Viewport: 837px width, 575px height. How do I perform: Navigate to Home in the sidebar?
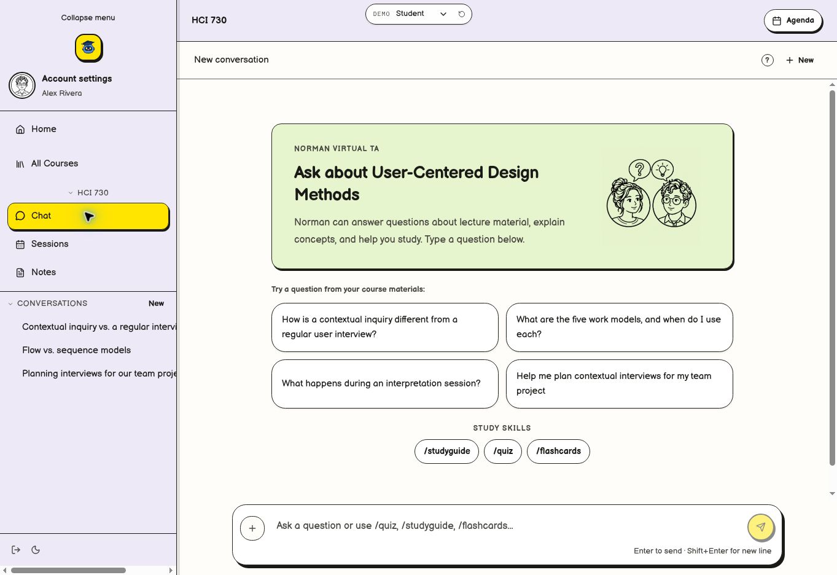88,129
